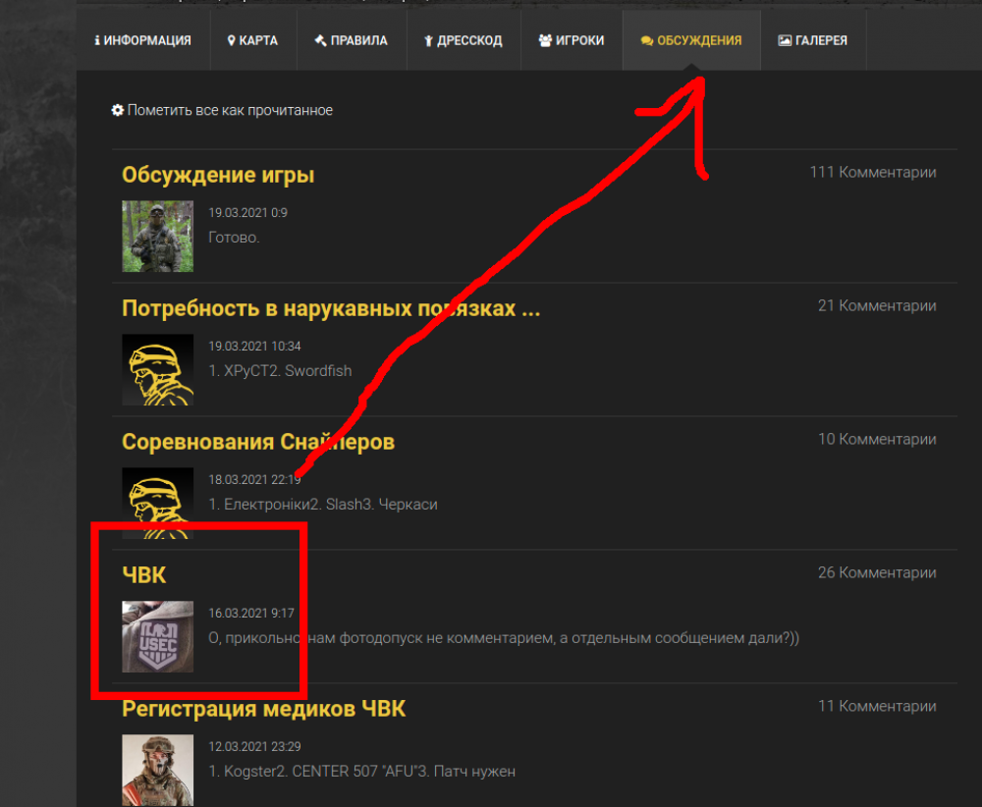This screenshot has height=807, width=982.
Task: Click the 26 Комментарии count for ЧВК
Action: click(876, 573)
